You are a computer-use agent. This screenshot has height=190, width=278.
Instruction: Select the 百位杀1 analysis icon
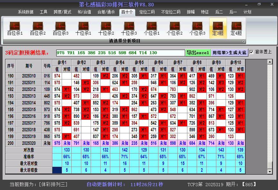(x=14, y=27)
